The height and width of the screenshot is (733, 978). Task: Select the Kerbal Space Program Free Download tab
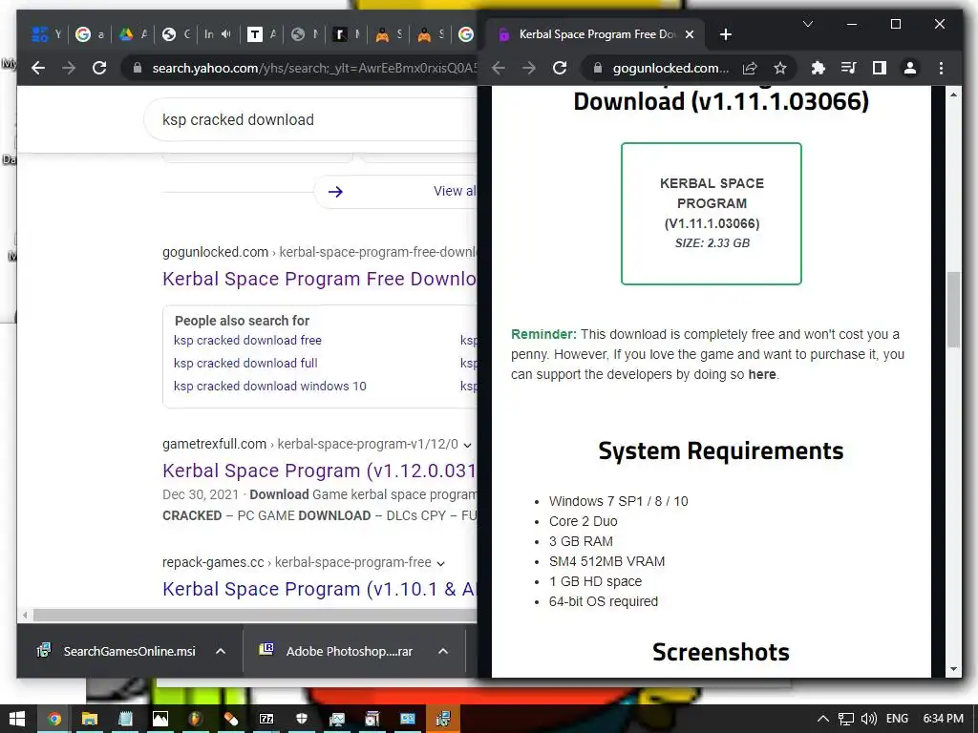[597, 34]
